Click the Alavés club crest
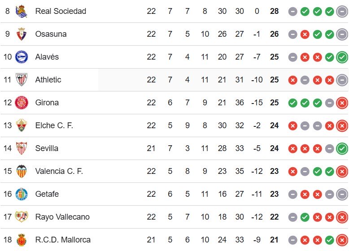349x251 pixels. click(21, 57)
